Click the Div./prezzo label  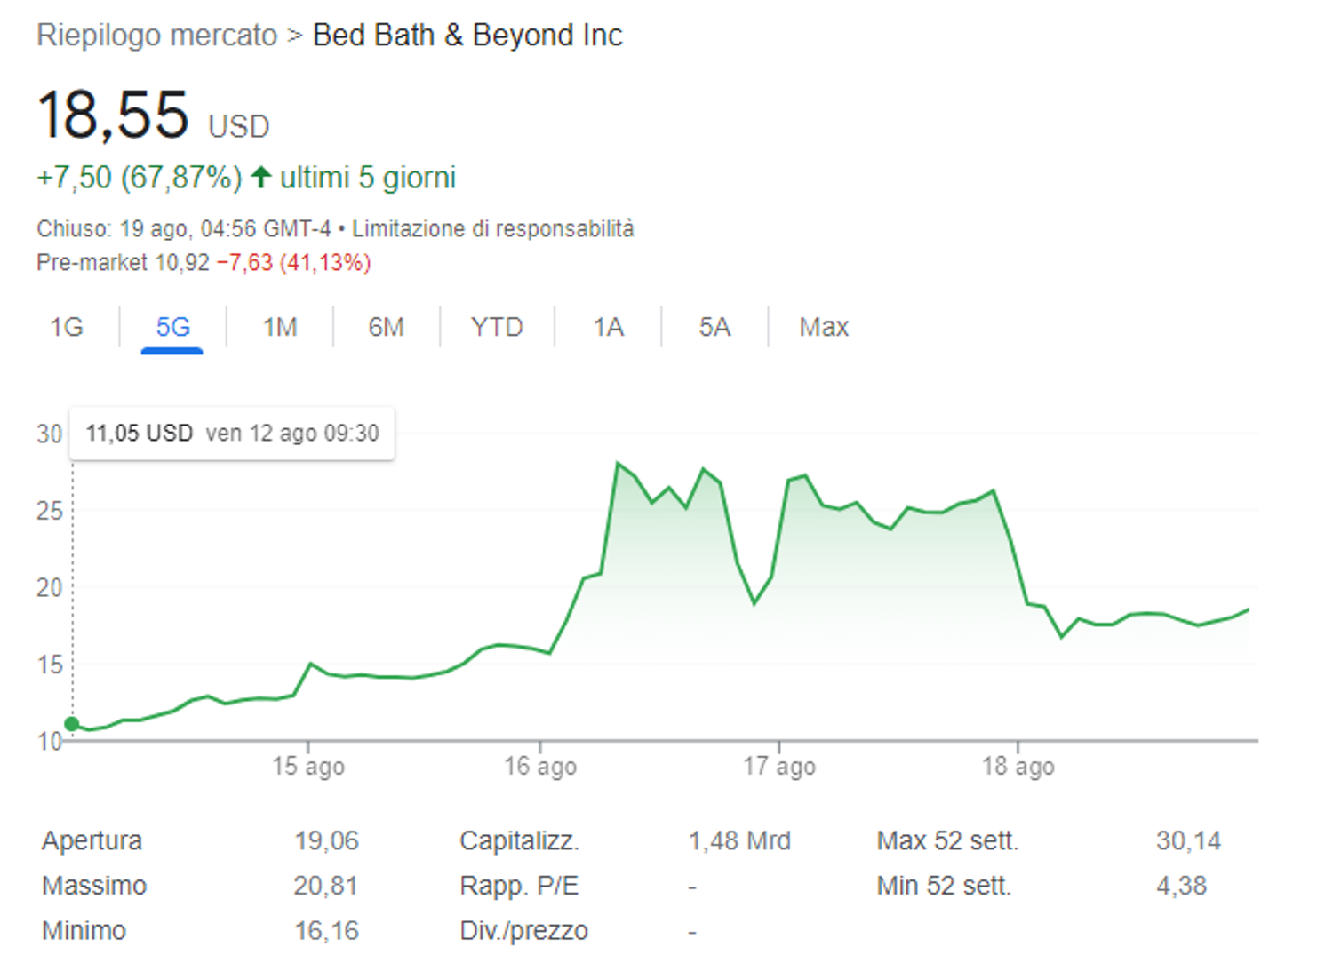pos(523,931)
